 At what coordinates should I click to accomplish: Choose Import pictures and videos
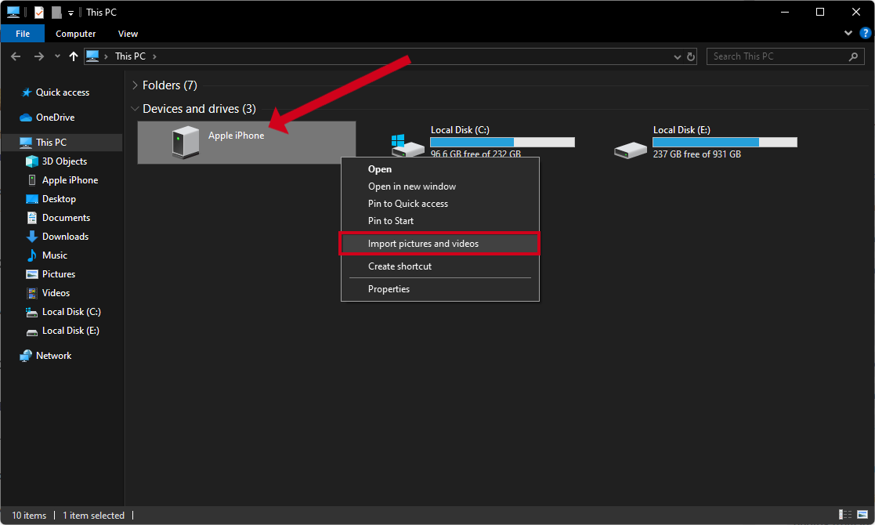(439, 244)
